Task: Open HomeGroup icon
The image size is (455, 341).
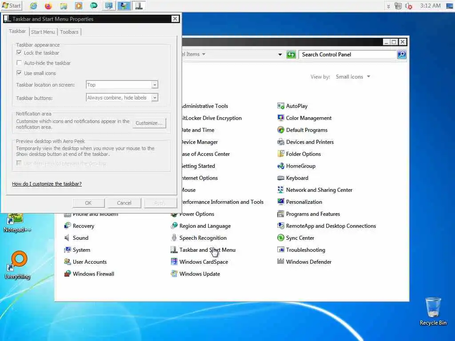Action: coord(281,166)
